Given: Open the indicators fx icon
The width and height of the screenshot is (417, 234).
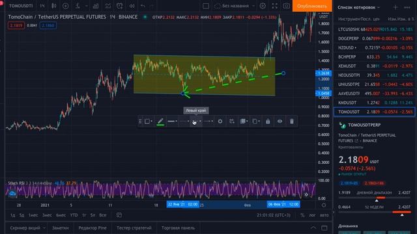Looking at the screenshot, I should (x=78, y=6).
